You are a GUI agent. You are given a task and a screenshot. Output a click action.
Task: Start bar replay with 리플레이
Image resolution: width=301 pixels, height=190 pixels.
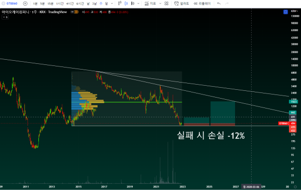coord(202,4)
